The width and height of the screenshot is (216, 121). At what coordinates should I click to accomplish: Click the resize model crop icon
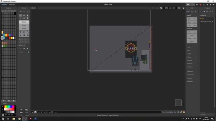161,8
